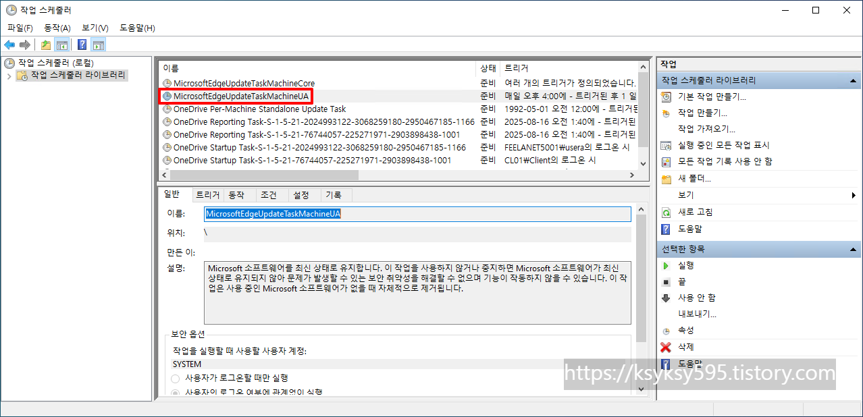Screen dimensions: 863x417
Task: Switch to the 트리거 tab
Action: (x=208, y=195)
